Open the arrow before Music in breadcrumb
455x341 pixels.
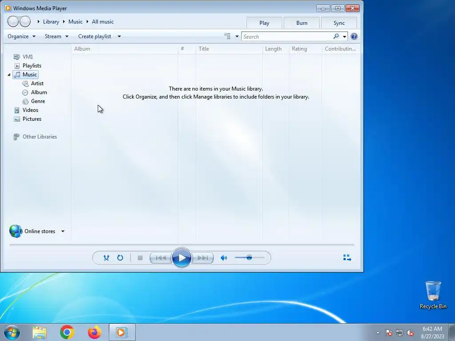tap(64, 22)
